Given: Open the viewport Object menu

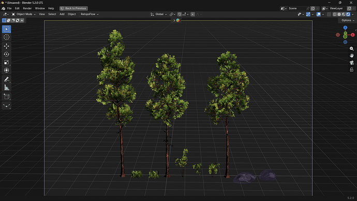Looking at the screenshot, I should click(x=72, y=14).
